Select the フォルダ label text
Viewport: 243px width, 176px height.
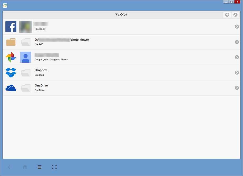[39, 44]
